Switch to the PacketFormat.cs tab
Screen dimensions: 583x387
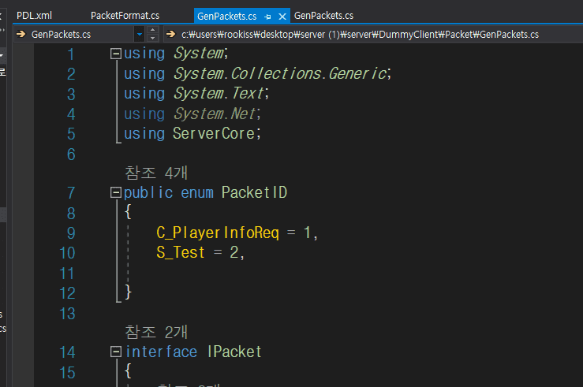coord(125,15)
